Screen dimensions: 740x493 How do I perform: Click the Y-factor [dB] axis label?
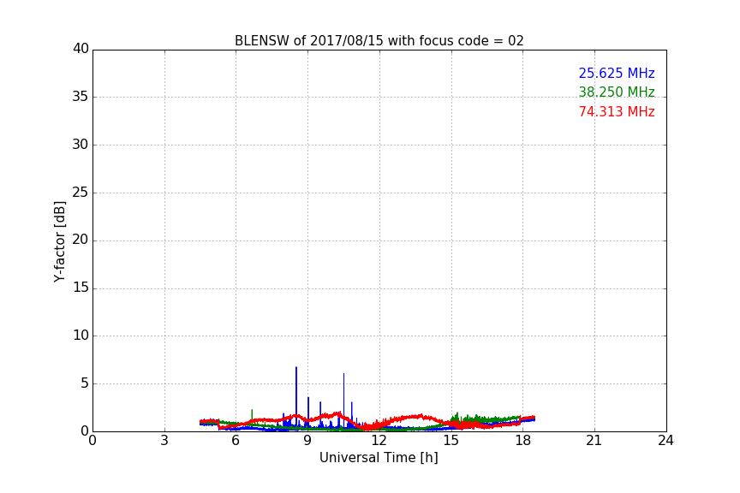click(60, 241)
